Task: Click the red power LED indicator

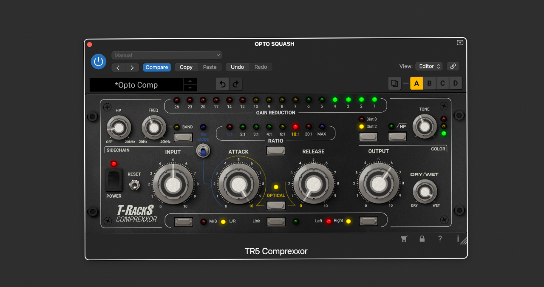Action: 113,164
